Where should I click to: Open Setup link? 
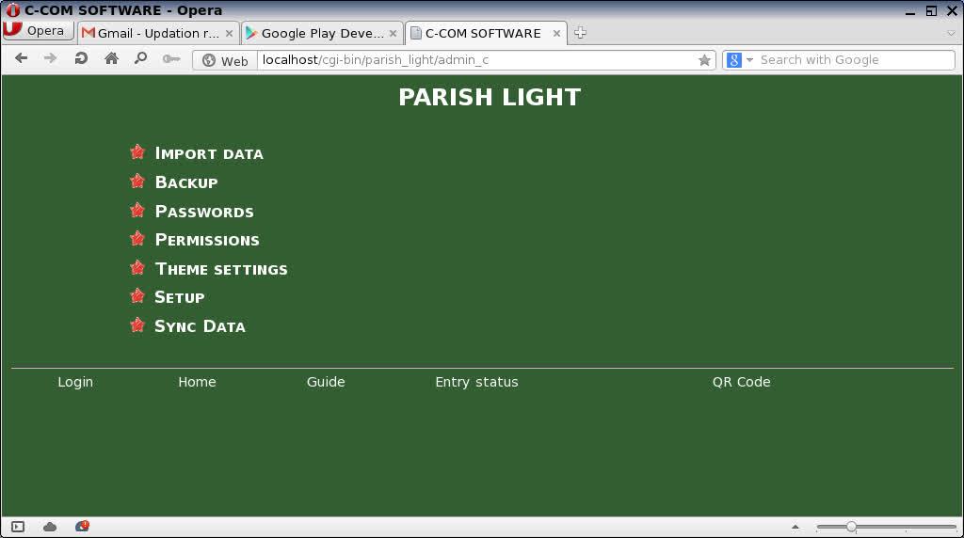(x=180, y=297)
